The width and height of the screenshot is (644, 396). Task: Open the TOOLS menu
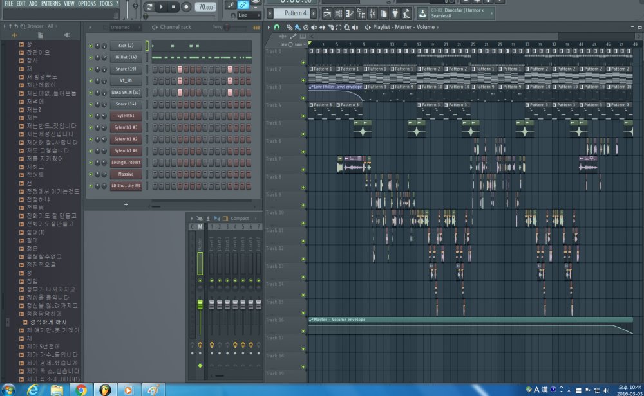pyautogui.click(x=106, y=4)
